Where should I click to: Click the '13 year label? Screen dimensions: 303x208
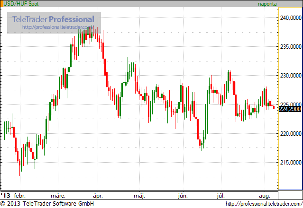click(x=5, y=196)
